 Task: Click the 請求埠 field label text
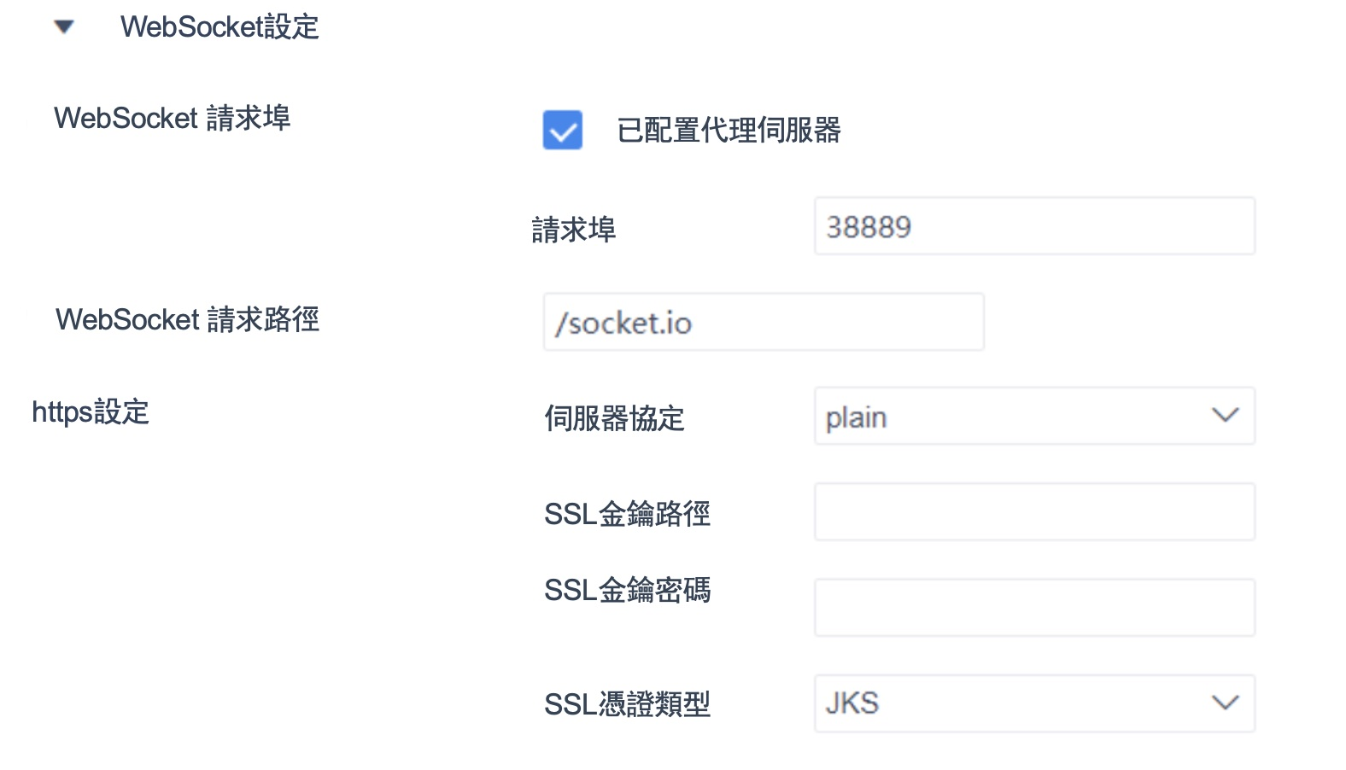coord(576,229)
